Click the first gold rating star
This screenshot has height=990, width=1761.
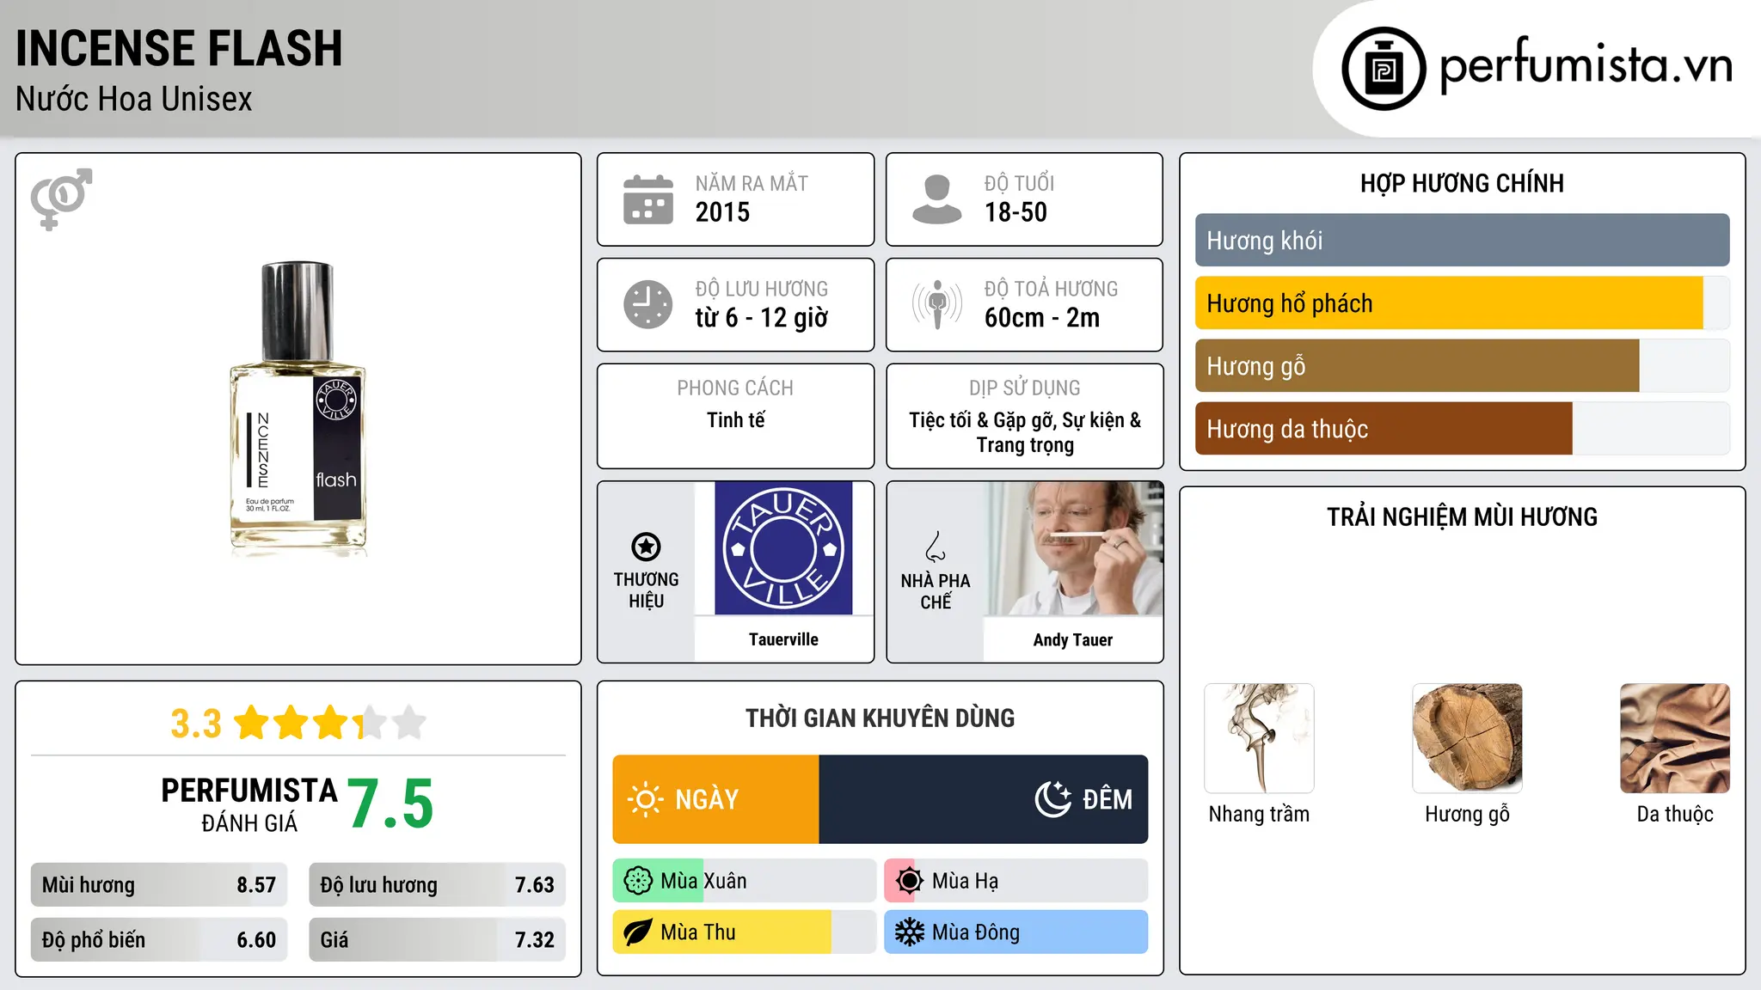point(252,723)
